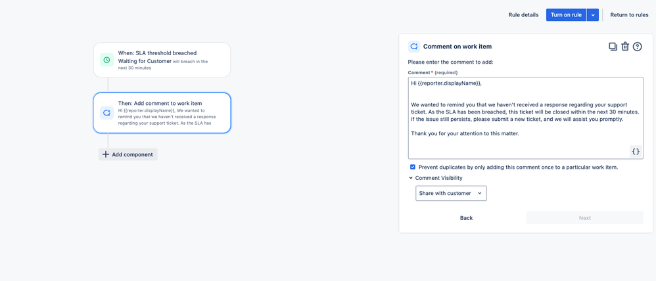Click the plus icon for Add component

click(x=106, y=154)
